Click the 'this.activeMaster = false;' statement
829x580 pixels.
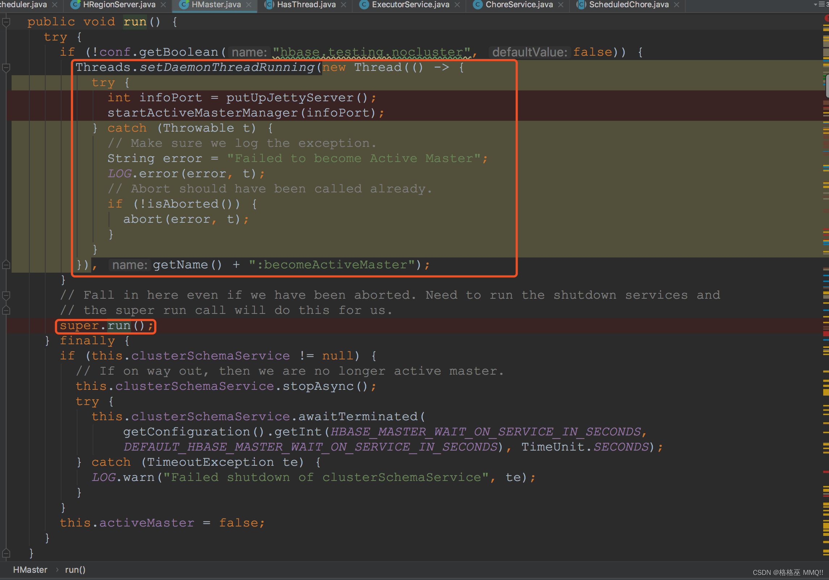click(163, 523)
